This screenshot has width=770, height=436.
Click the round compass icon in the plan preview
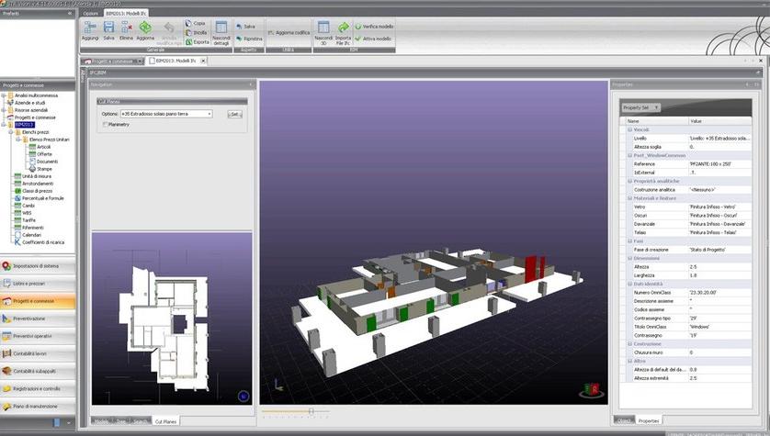click(x=243, y=396)
